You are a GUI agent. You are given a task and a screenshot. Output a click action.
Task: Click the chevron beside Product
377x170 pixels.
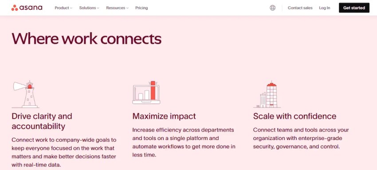(71, 8)
